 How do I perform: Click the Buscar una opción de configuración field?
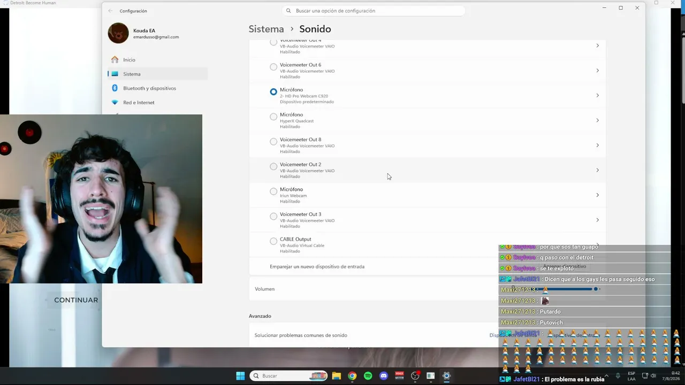[x=374, y=11]
